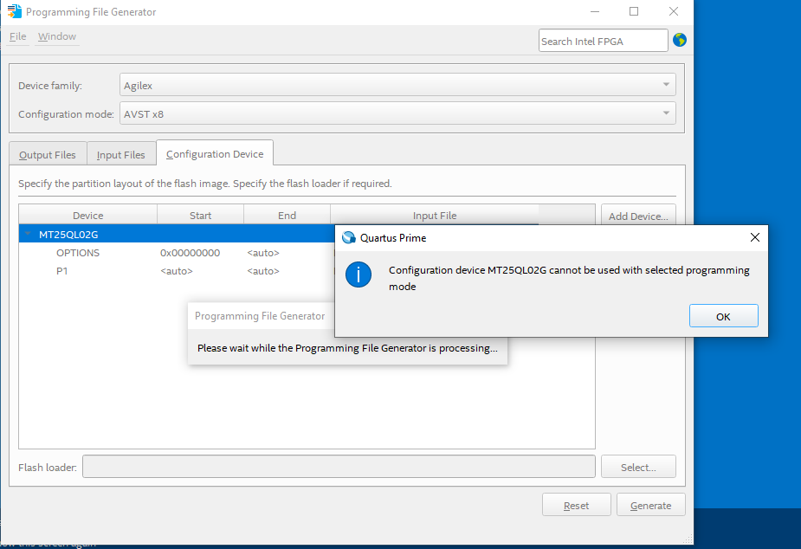Open the Device family dropdown
Viewport: 801px width, 549px height.
[x=397, y=85]
